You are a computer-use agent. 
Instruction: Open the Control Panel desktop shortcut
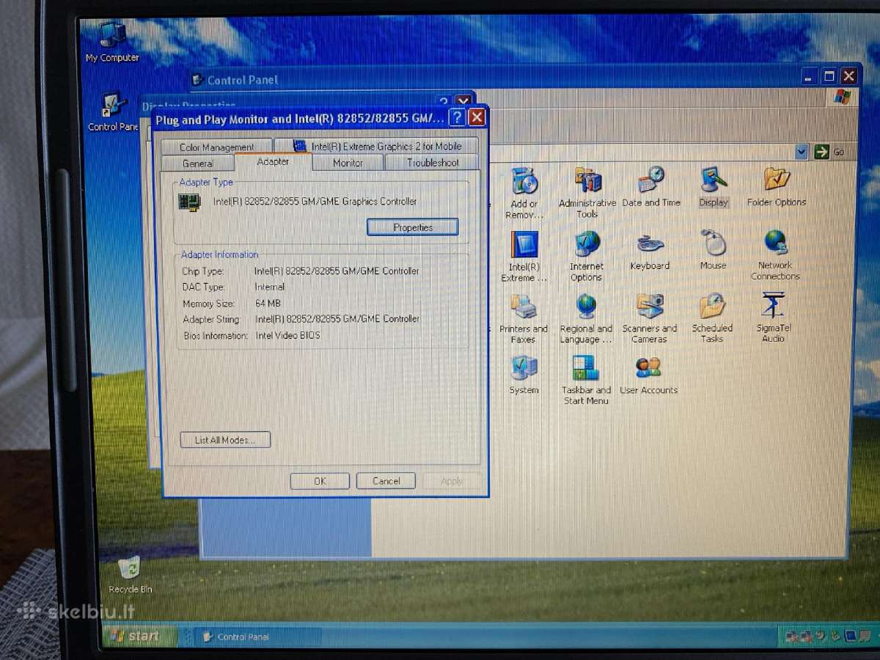(112, 111)
